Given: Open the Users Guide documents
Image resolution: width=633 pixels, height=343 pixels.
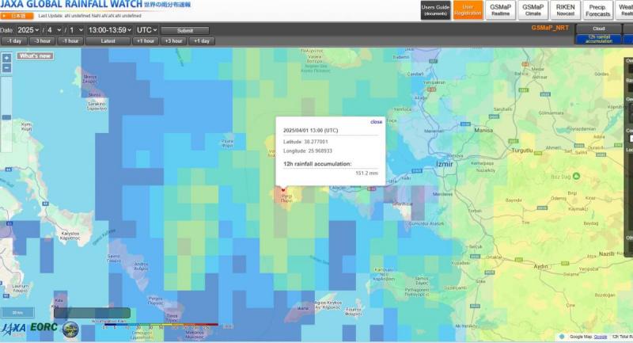Looking at the screenshot, I should tap(435, 10).
